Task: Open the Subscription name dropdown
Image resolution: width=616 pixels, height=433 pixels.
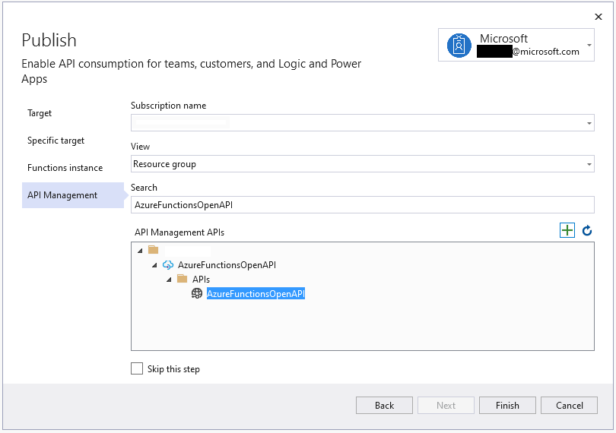Action: [589, 123]
